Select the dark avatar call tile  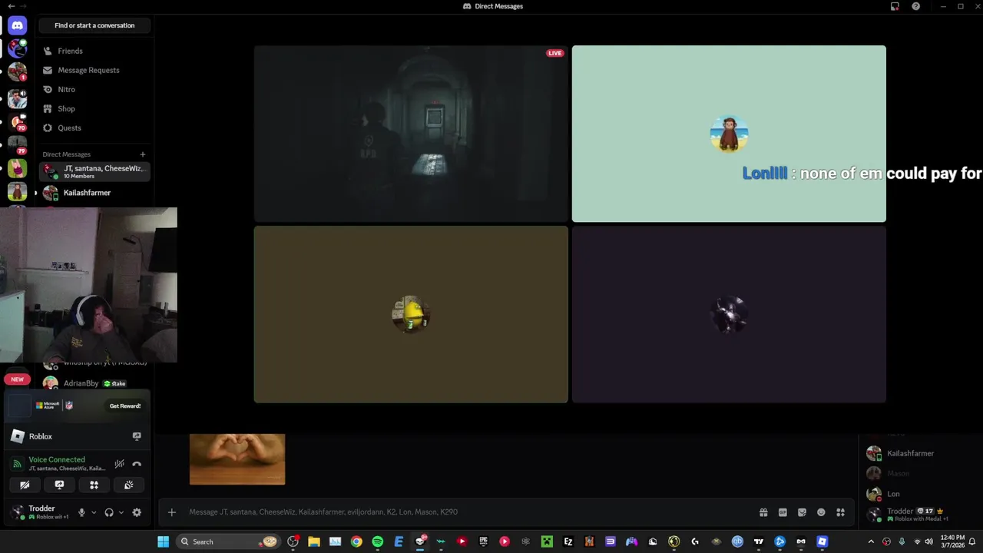[729, 314]
